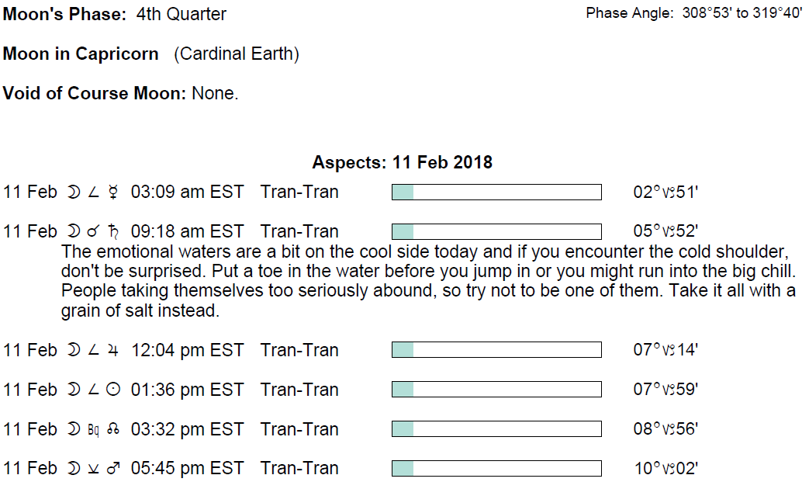Click the conjunction symbol beside the Saturn glyph
The image size is (809, 482).
[x=93, y=232]
